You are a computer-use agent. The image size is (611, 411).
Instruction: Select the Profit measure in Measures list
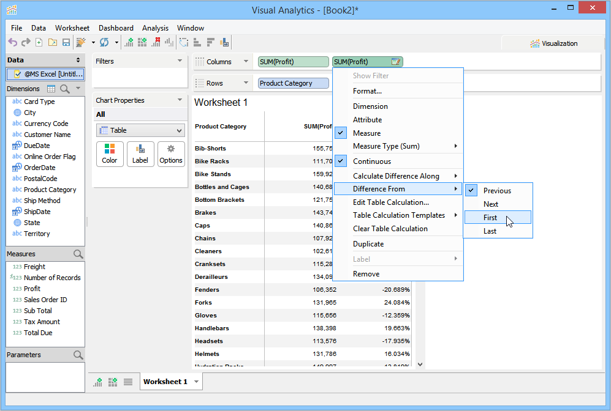tap(32, 289)
